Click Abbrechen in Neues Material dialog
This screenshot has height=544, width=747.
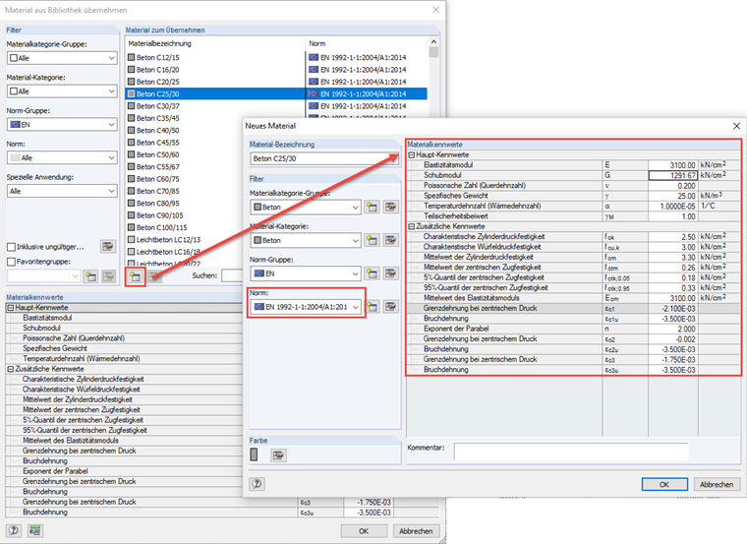click(717, 484)
